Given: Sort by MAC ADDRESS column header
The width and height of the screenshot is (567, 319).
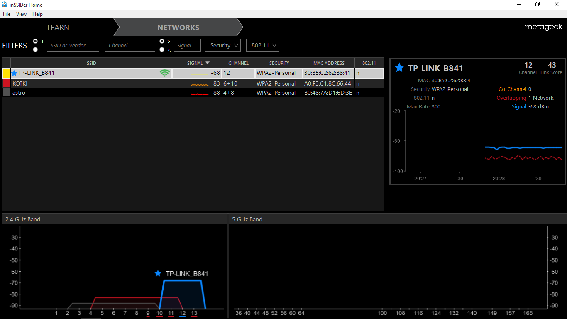Looking at the screenshot, I should 329,63.
